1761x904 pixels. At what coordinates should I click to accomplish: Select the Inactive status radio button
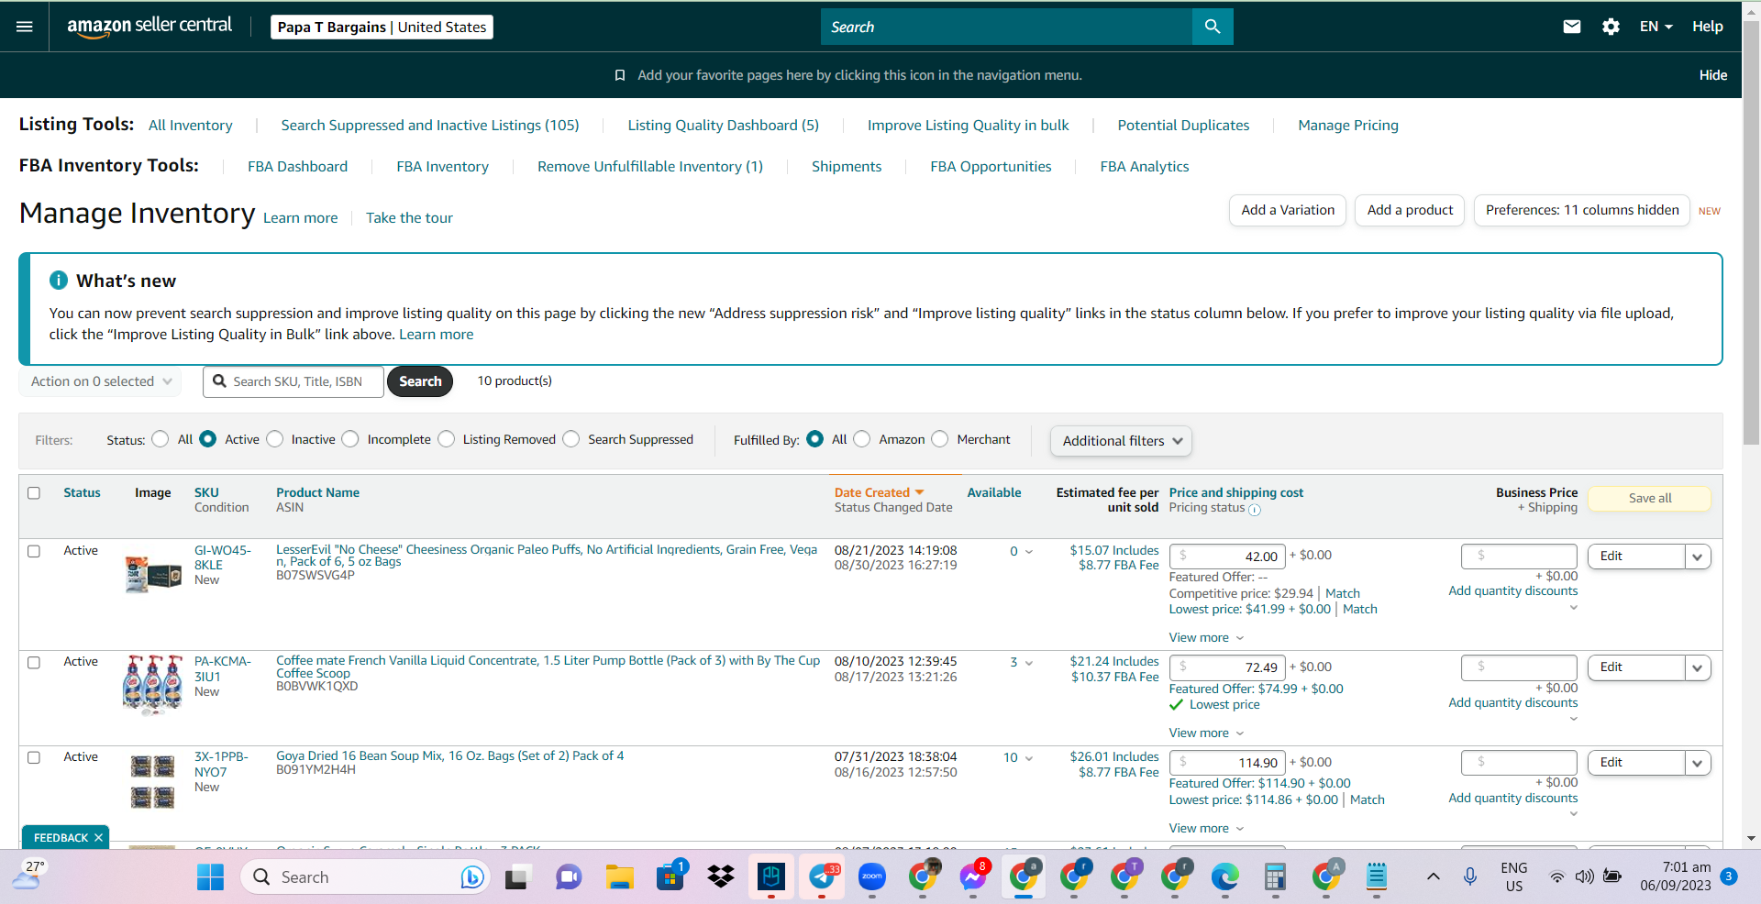click(275, 439)
